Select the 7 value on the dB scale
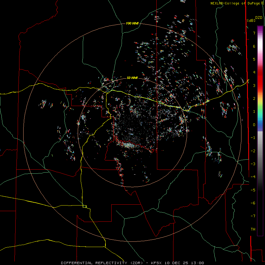 254,33
